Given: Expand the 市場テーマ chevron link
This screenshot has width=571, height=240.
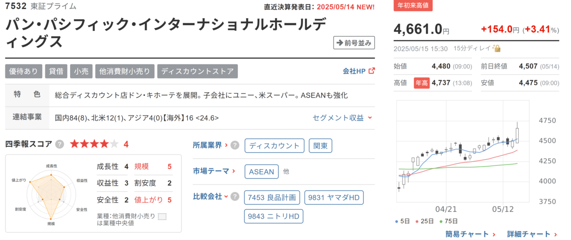Looking at the screenshot, I should point(214,171).
